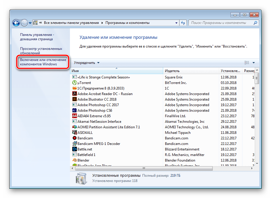Image resolution: width=271 pixels, height=198 pixels.
Task: Click the Adobe Acrobat Reader DC icon
Action: point(74,94)
